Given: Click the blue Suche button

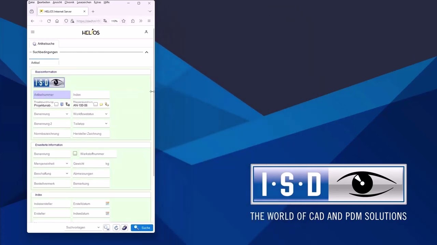Looking at the screenshot, I should click(142, 228).
